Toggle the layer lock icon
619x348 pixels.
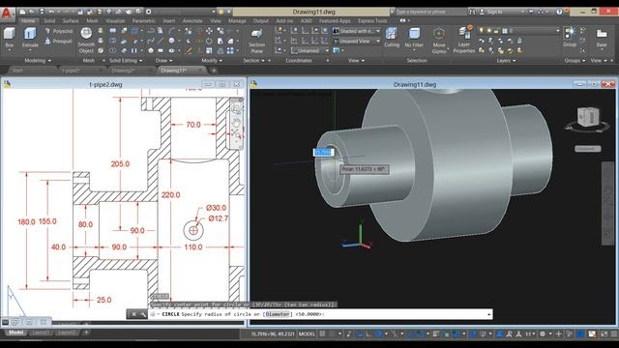coord(496,31)
